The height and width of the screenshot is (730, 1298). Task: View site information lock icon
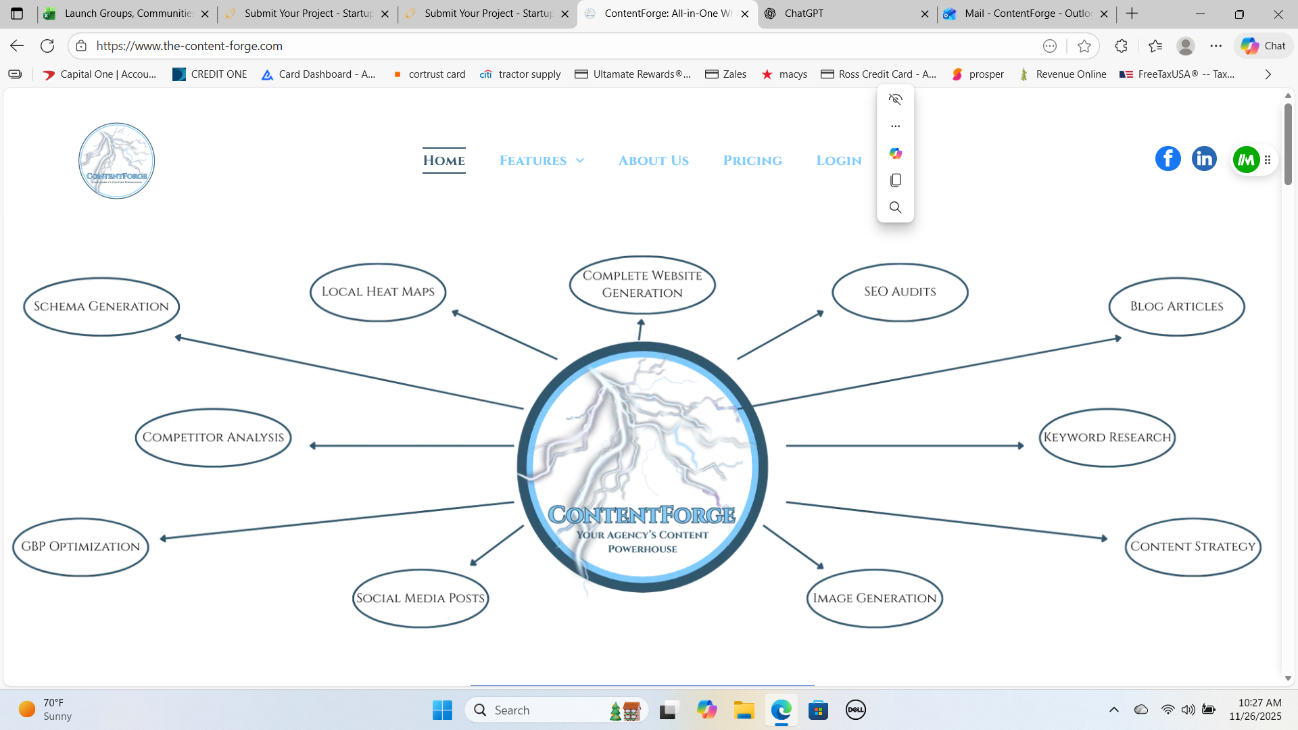pyautogui.click(x=81, y=46)
